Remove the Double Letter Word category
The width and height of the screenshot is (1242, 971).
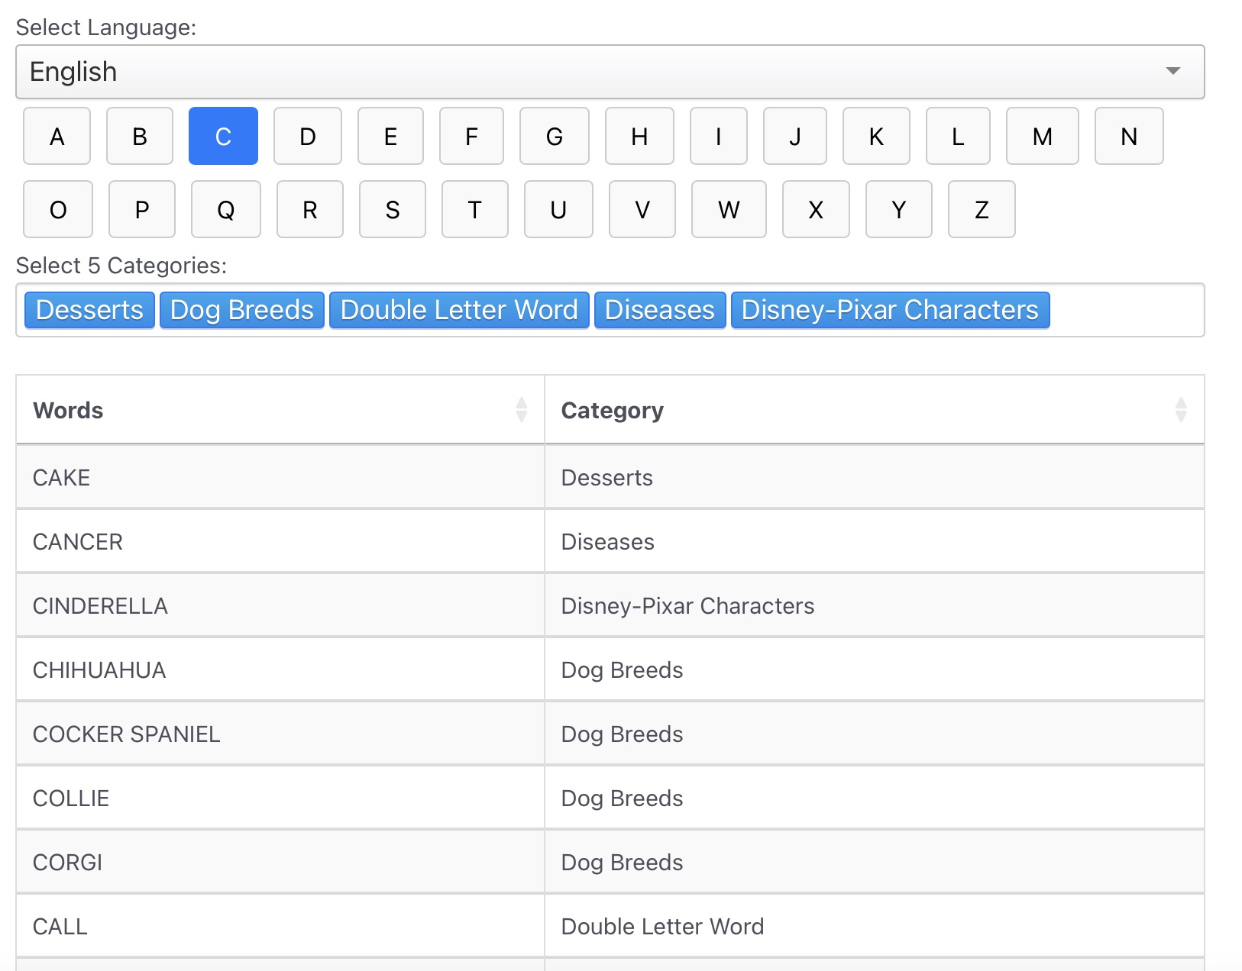pos(458,310)
